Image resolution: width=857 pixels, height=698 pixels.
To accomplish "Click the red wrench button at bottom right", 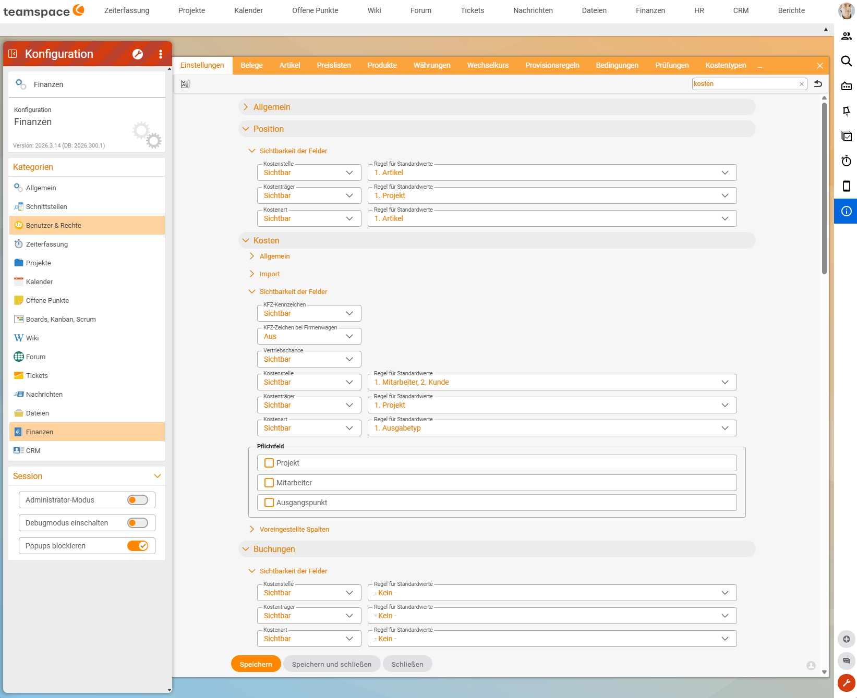I will (x=847, y=682).
